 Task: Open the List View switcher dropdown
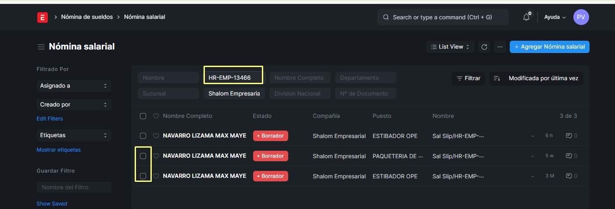(x=450, y=47)
